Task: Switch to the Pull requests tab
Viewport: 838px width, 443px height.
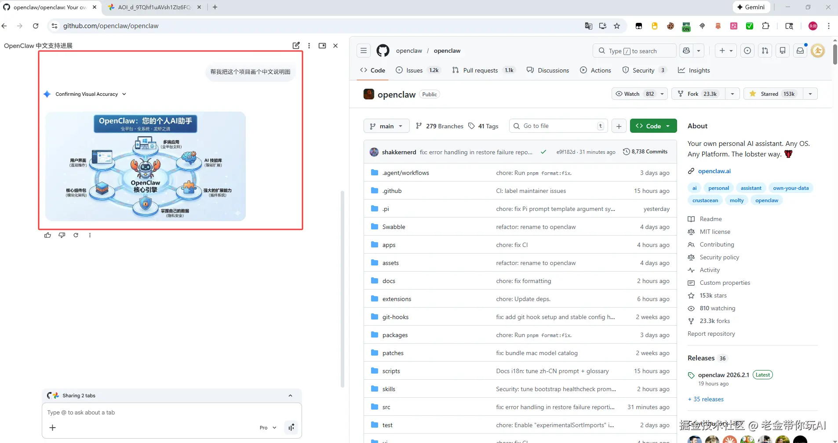Action: point(483,70)
